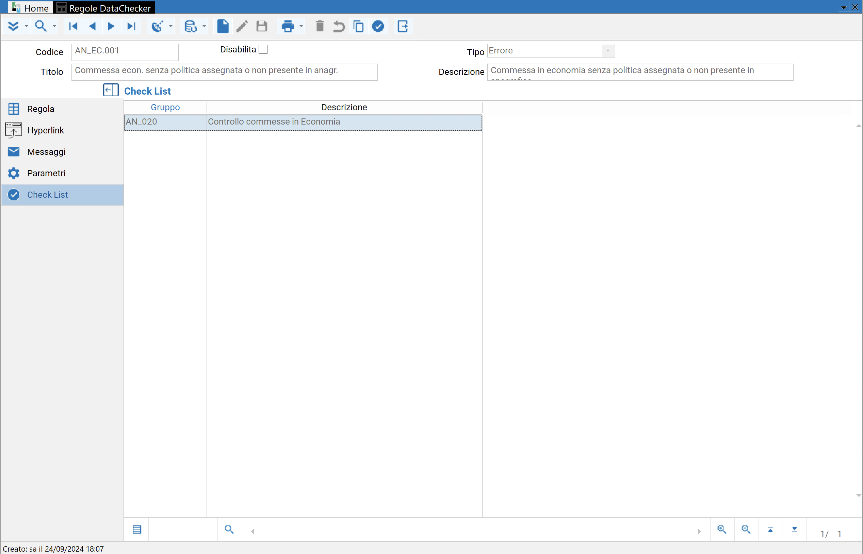Click the Gruppo column header link
863x554 pixels.
click(x=165, y=107)
